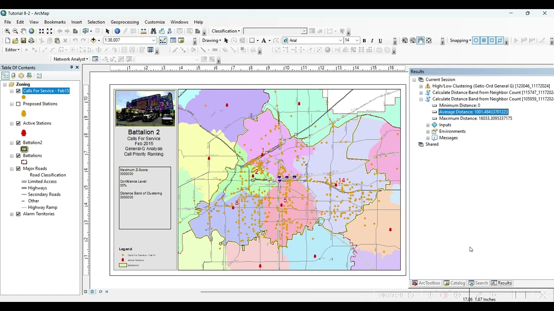Choose the Select Elements arrow tool
The image size is (554, 311).
(108, 31)
